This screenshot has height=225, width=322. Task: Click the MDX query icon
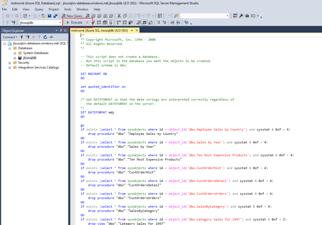tap(93, 16)
